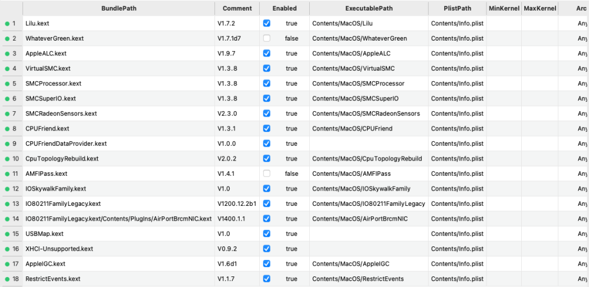This screenshot has height=287, width=589.
Task: Enable the WhateverGreen.kext checkbox
Action: 267,38
